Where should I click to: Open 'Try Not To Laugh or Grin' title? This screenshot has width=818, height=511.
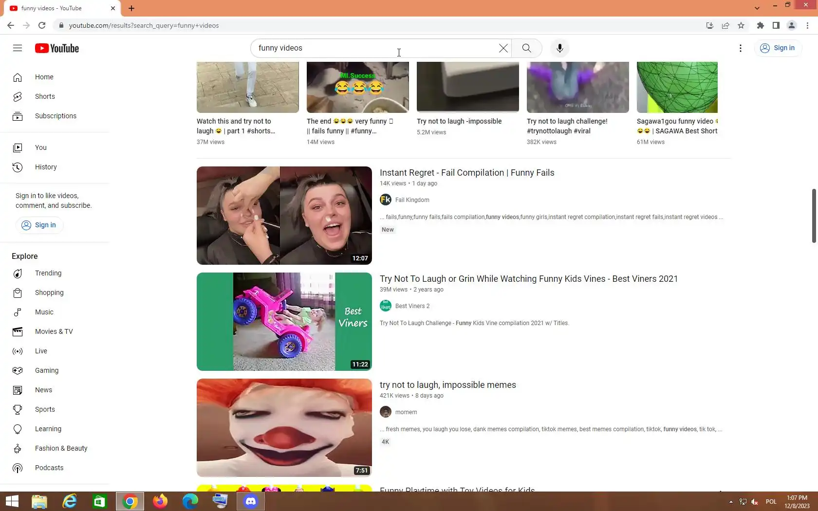coord(529,279)
